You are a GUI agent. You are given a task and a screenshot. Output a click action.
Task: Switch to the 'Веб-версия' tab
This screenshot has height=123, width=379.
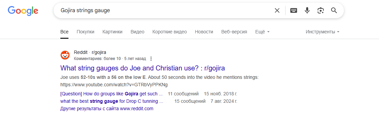point(234,32)
